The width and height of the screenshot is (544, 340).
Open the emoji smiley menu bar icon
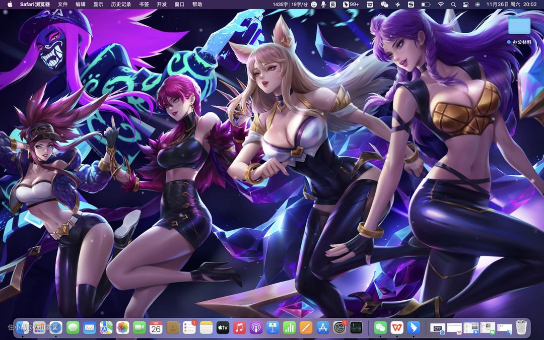pyautogui.click(x=314, y=4)
